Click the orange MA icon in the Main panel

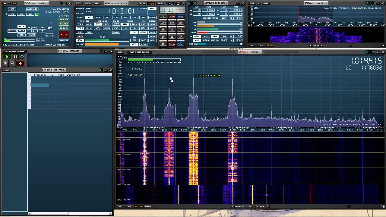pos(14,3)
